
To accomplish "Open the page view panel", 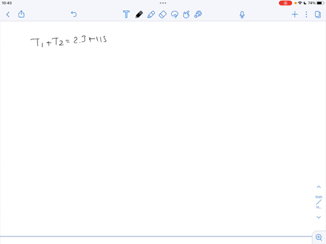I will click(318, 15).
